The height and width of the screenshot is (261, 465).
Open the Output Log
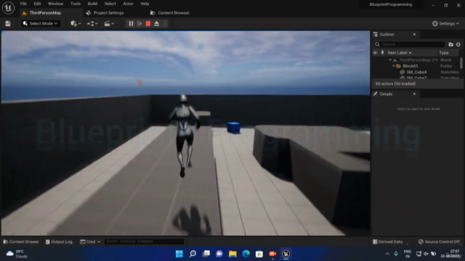(x=59, y=241)
